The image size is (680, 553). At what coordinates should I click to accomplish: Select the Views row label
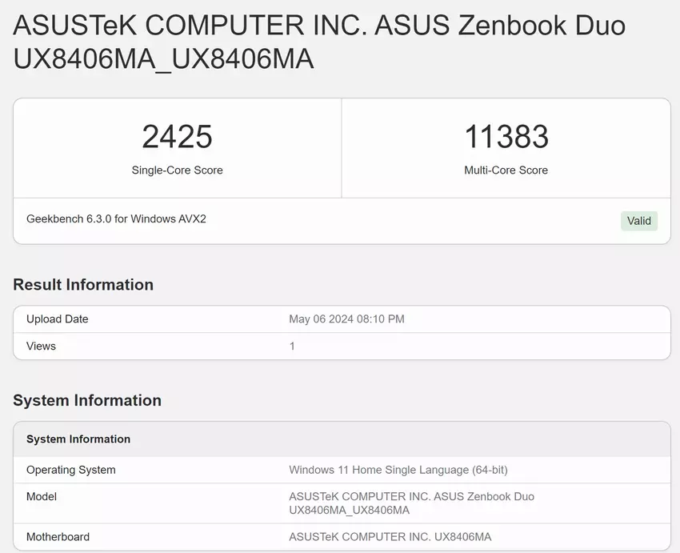click(x=42, y=347)
